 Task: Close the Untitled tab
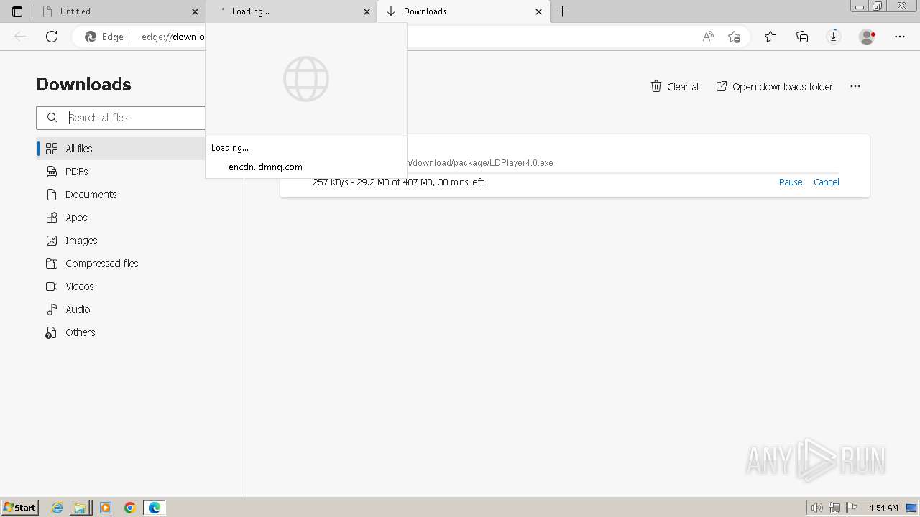tap(195, 11)
